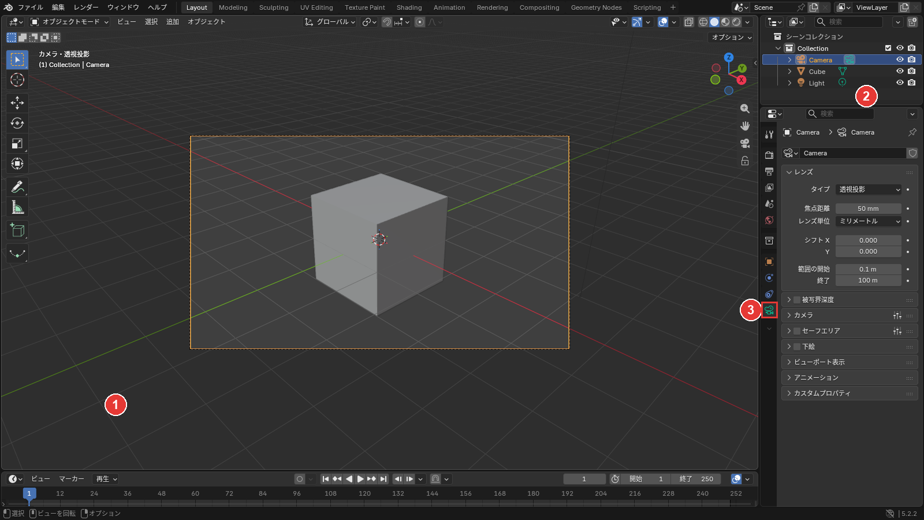Activate the Scale tool
Image resolution: width=924 pixels, height=520 pixels.
(x=17, y=143)
